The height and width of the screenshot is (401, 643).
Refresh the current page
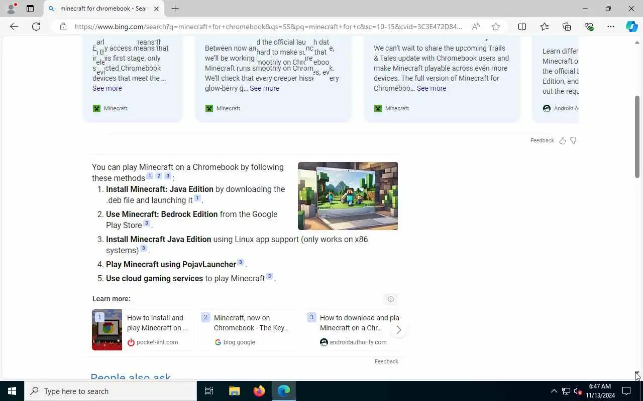pyautogui.click(x=36, y=27)
